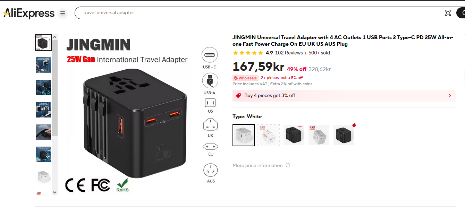Click the red coupon tag icon

tap(238, 96)
